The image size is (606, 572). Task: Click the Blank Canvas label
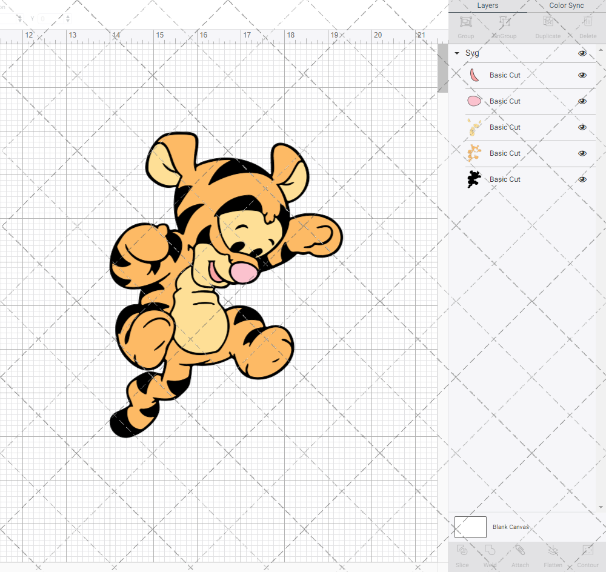[510, 527]
